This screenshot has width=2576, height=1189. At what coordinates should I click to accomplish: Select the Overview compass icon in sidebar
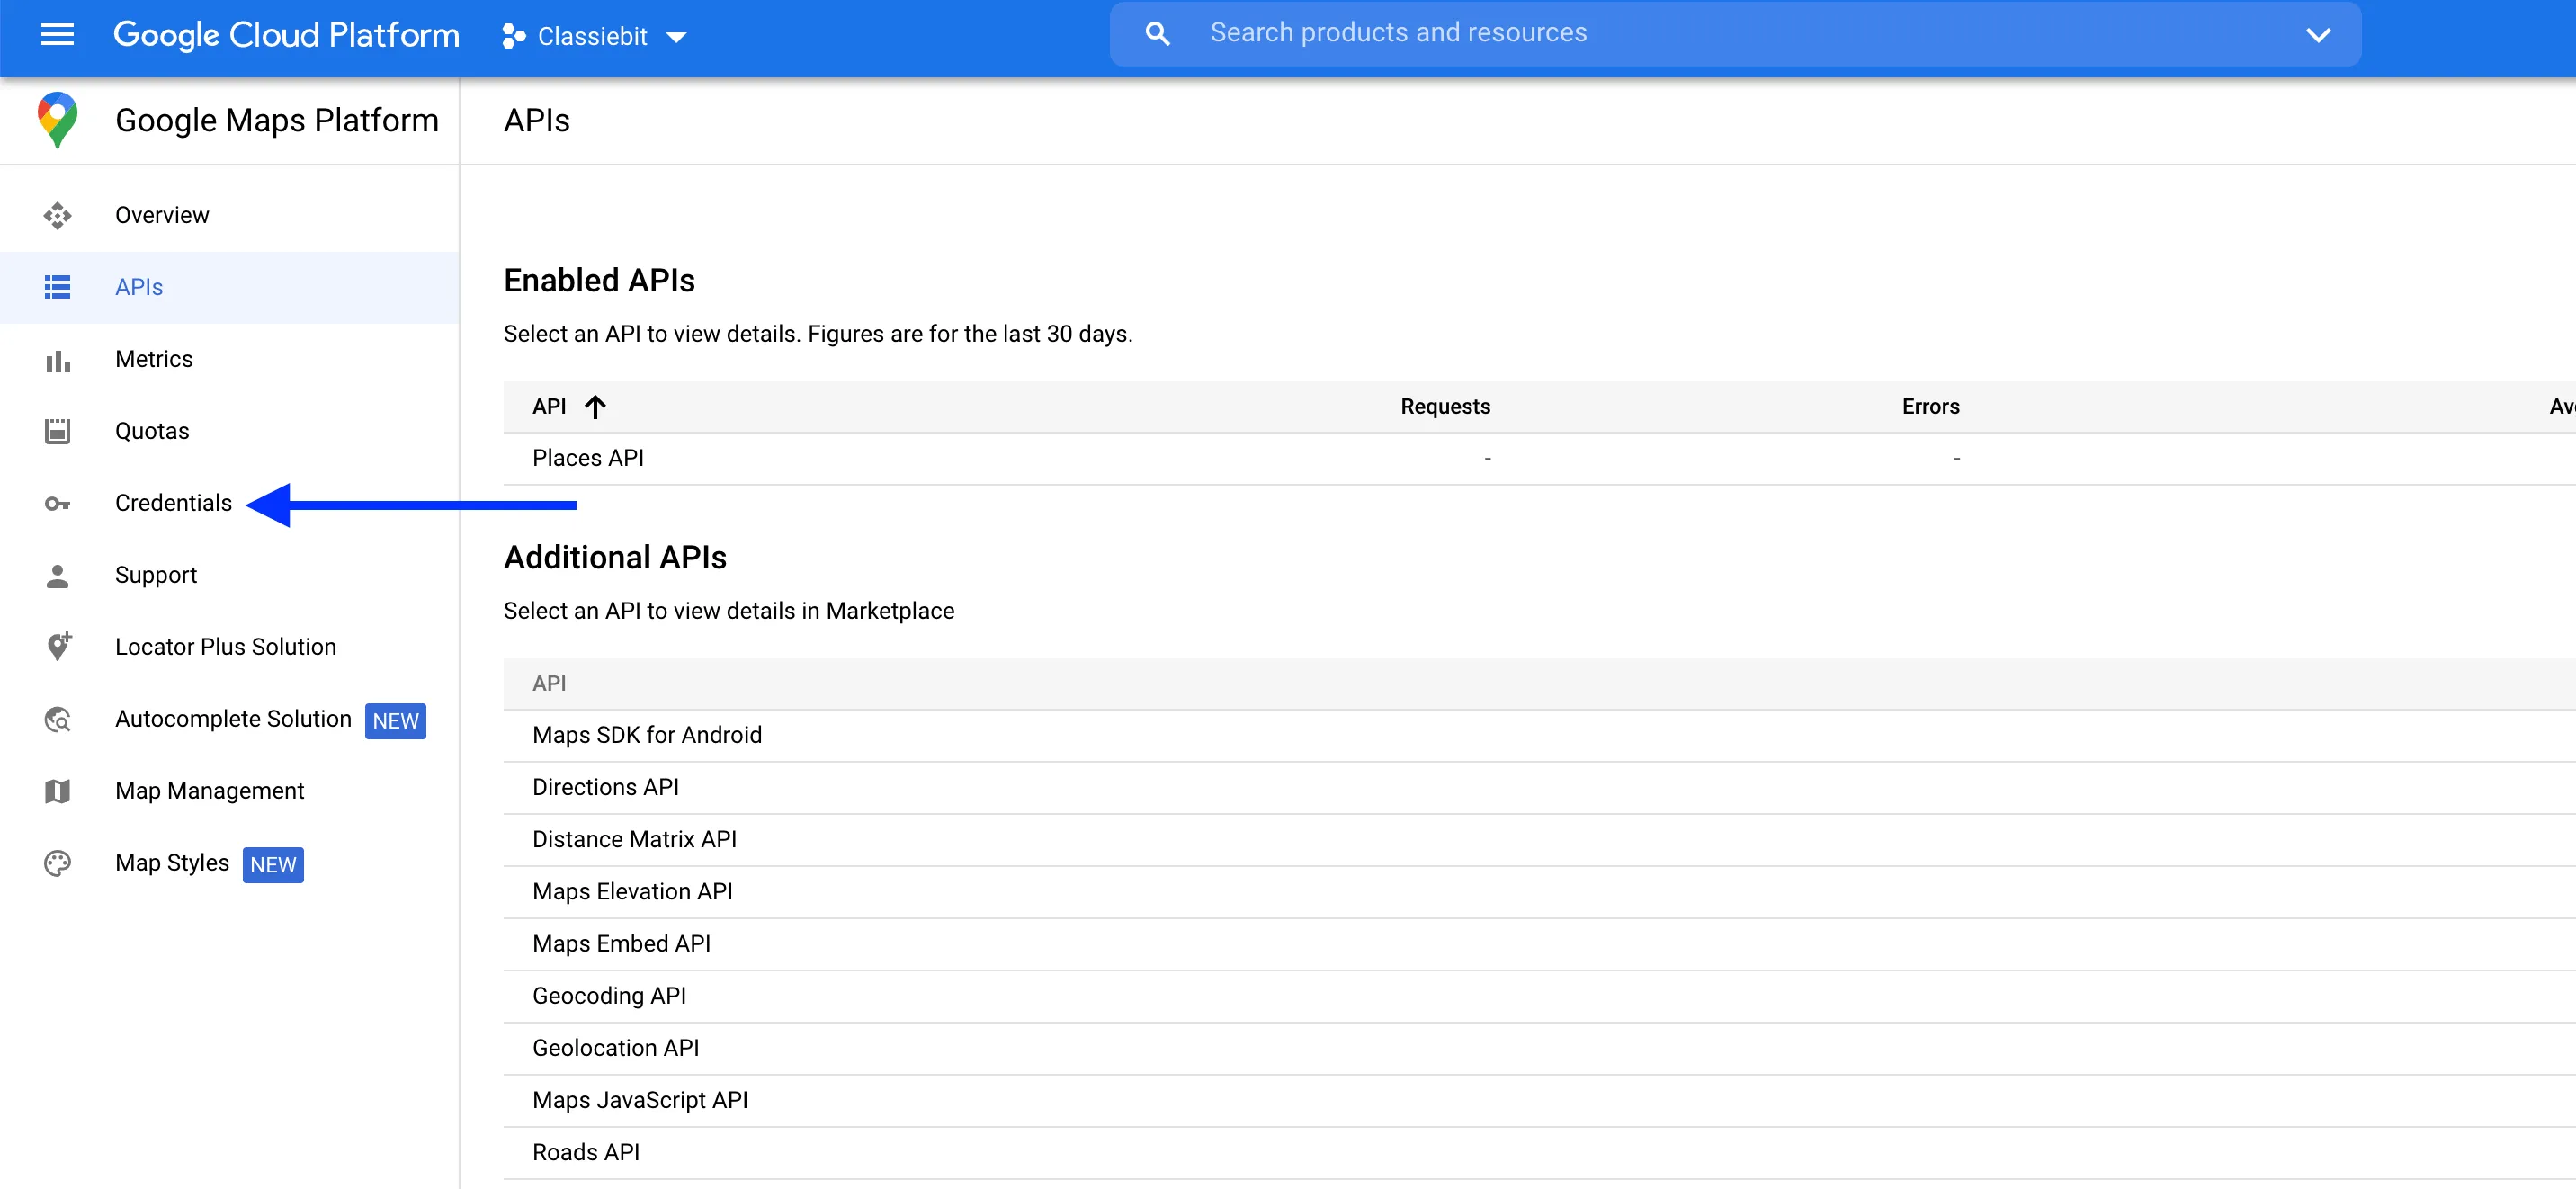tap(57, 215)
